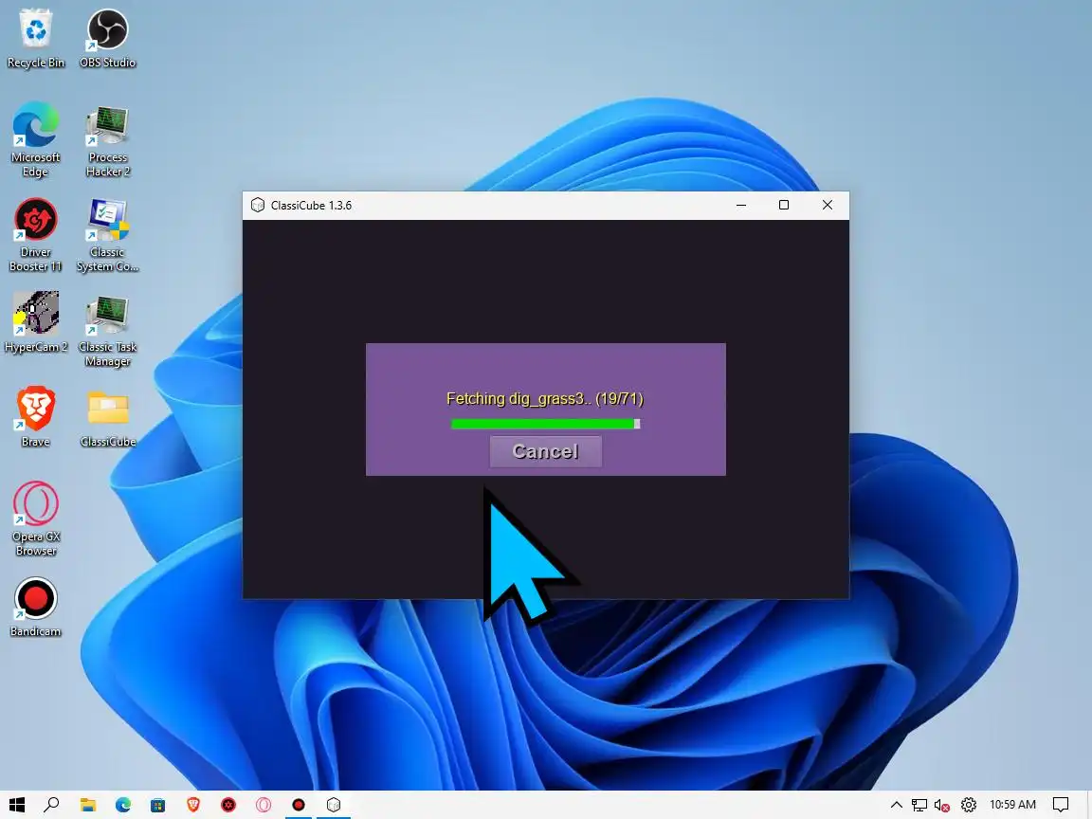Select the Opera GX Browser desktop icon

[x=35, y=519]
